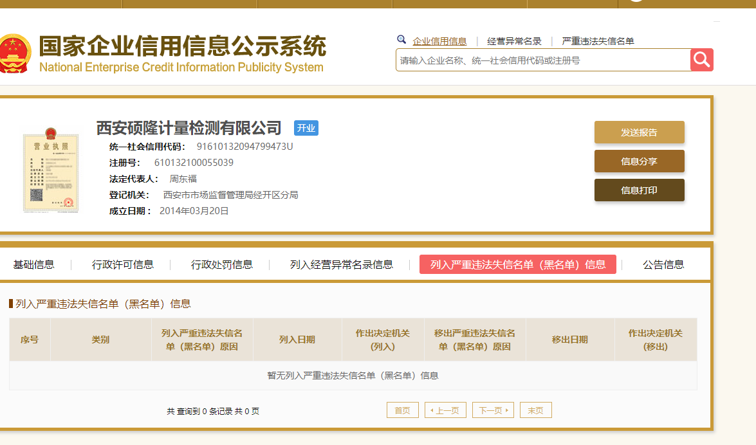Click the registration number 610132100055039
756x445 pixels.
[x=194, y=163]
